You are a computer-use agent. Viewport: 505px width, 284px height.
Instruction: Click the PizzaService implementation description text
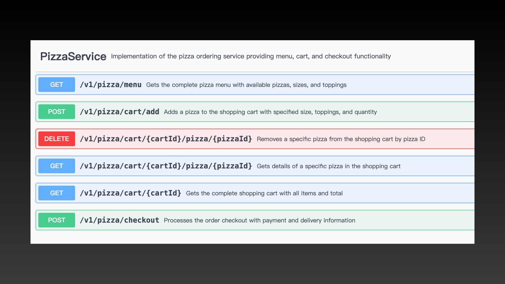[251, 56]
